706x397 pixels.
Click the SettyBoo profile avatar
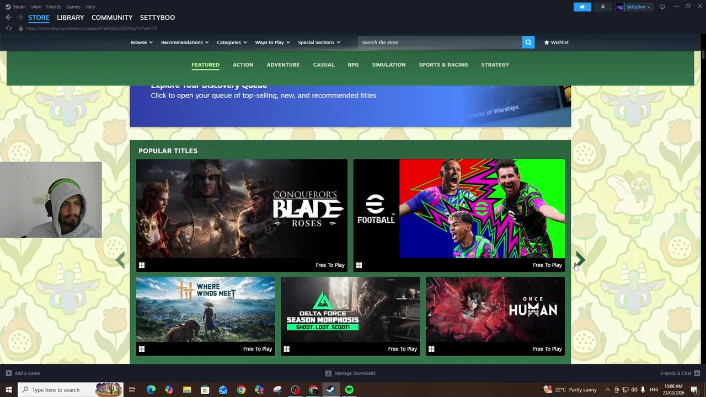(620, 7)
